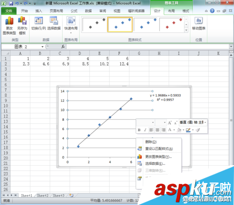
Task: Switch to the Page Layout tab
Action: point(56,11)
